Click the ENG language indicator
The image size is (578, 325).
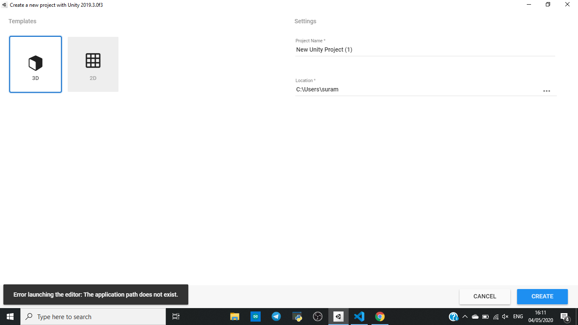[518, 317]
